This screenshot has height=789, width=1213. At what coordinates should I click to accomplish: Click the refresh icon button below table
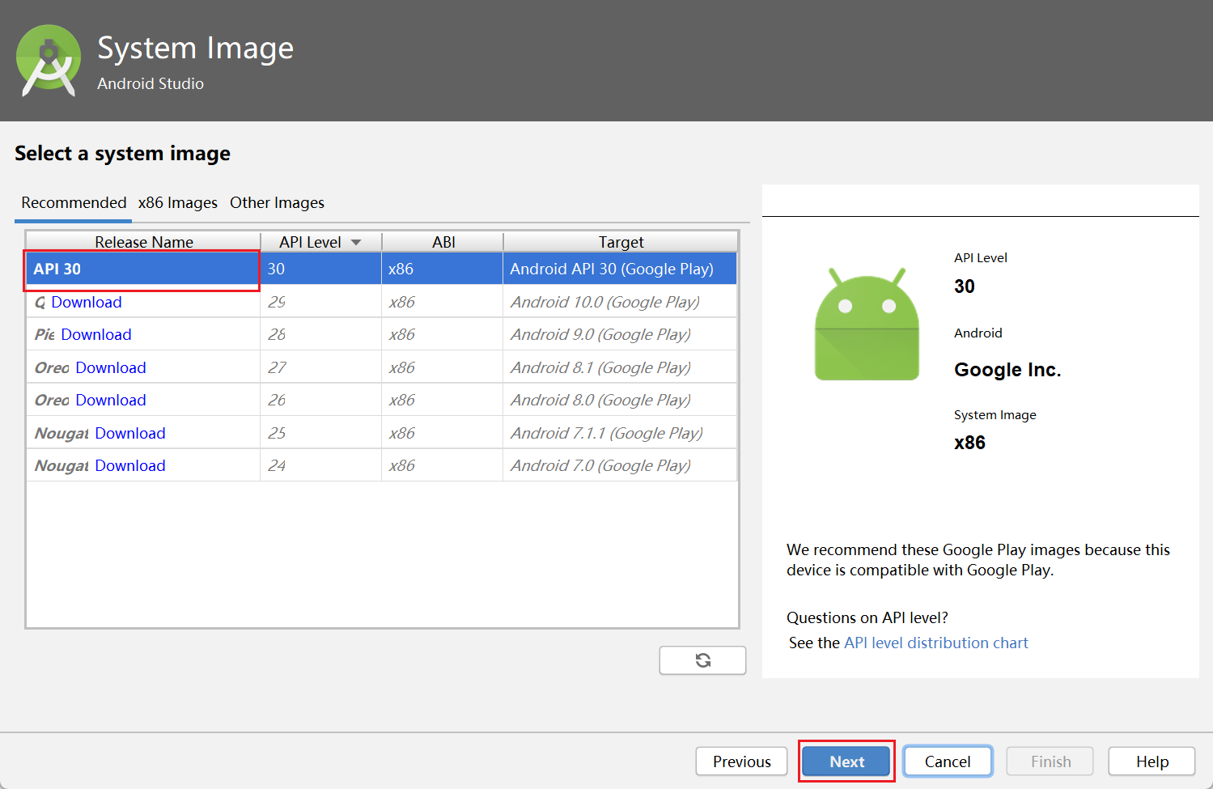pos(702,660)
